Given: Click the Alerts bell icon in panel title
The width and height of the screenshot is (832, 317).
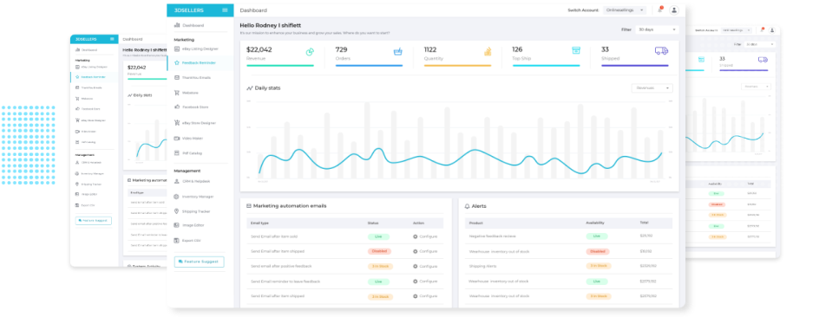Looking at the screenshot, I should pos(468,206).
